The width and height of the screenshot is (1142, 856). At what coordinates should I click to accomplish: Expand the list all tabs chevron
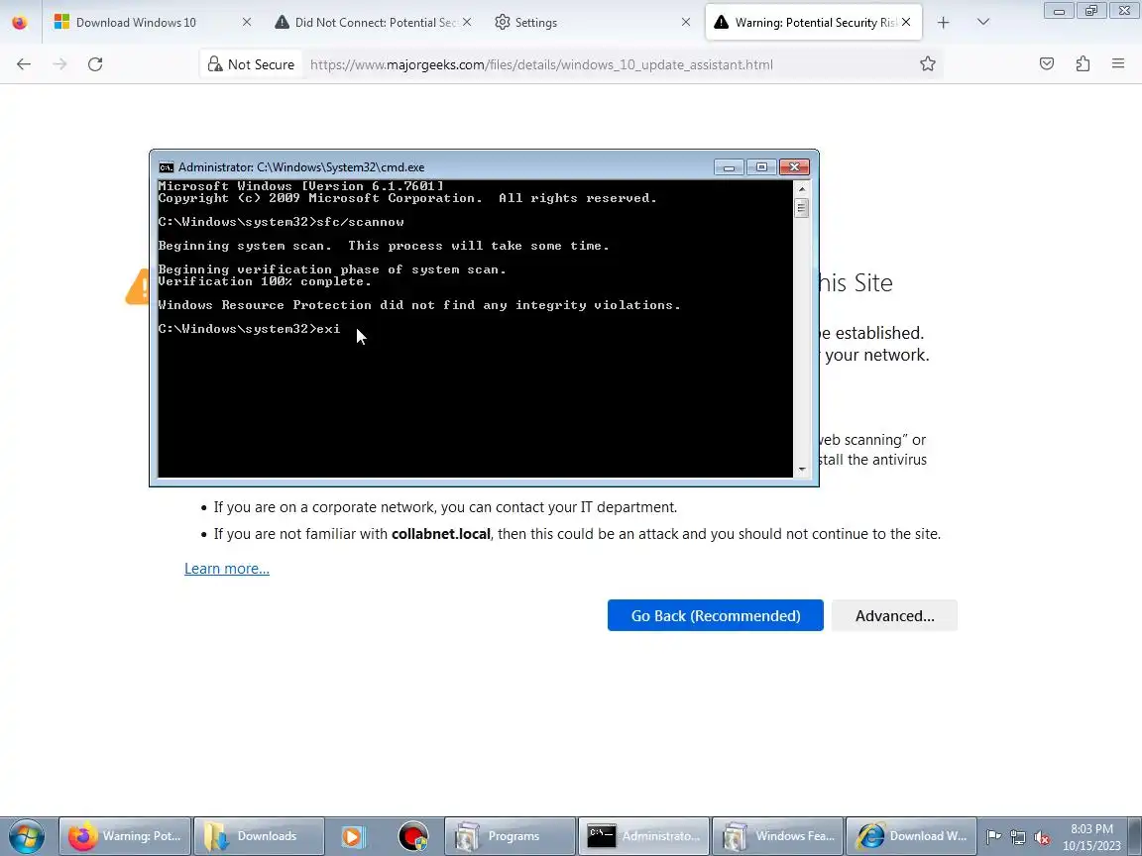click(983, 23)
